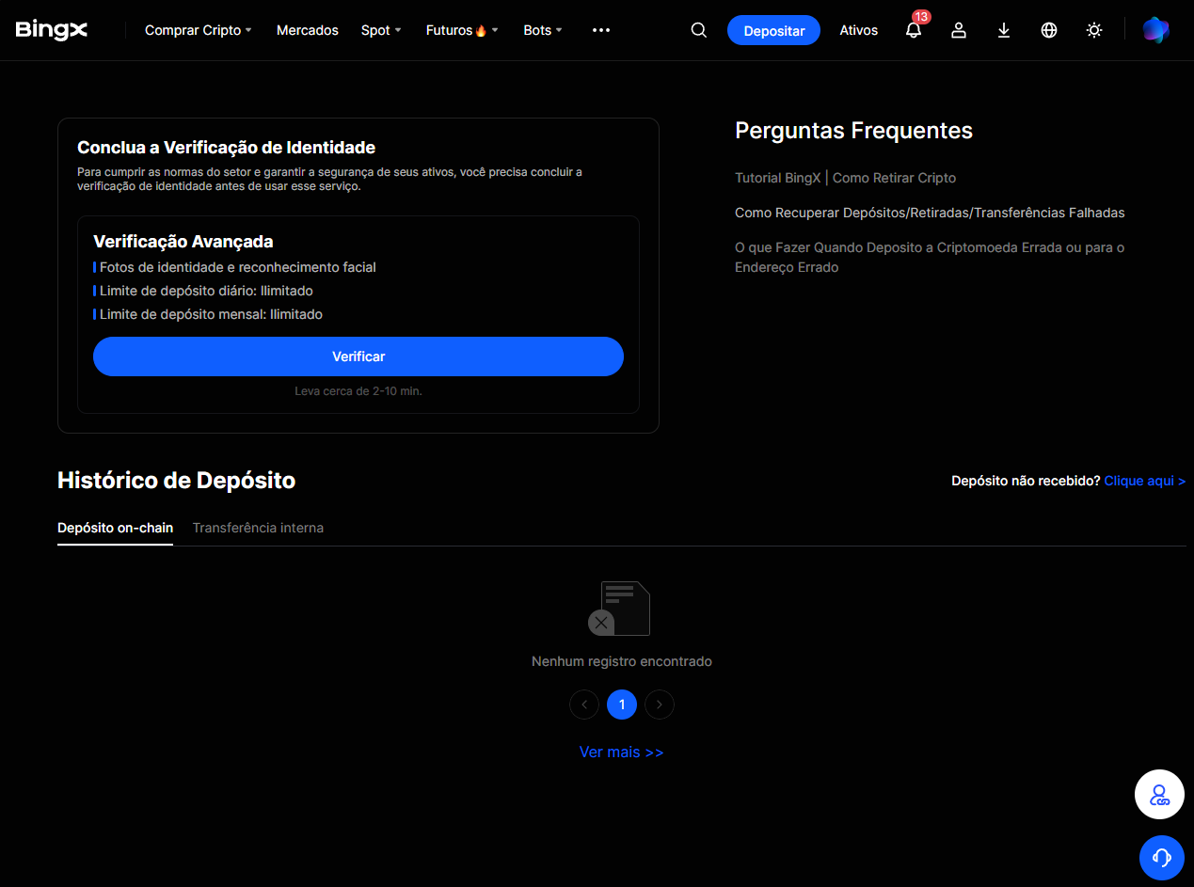
Task: Click the colorful account avatar
Action: pyautogui.click(x=1155, y=30)
